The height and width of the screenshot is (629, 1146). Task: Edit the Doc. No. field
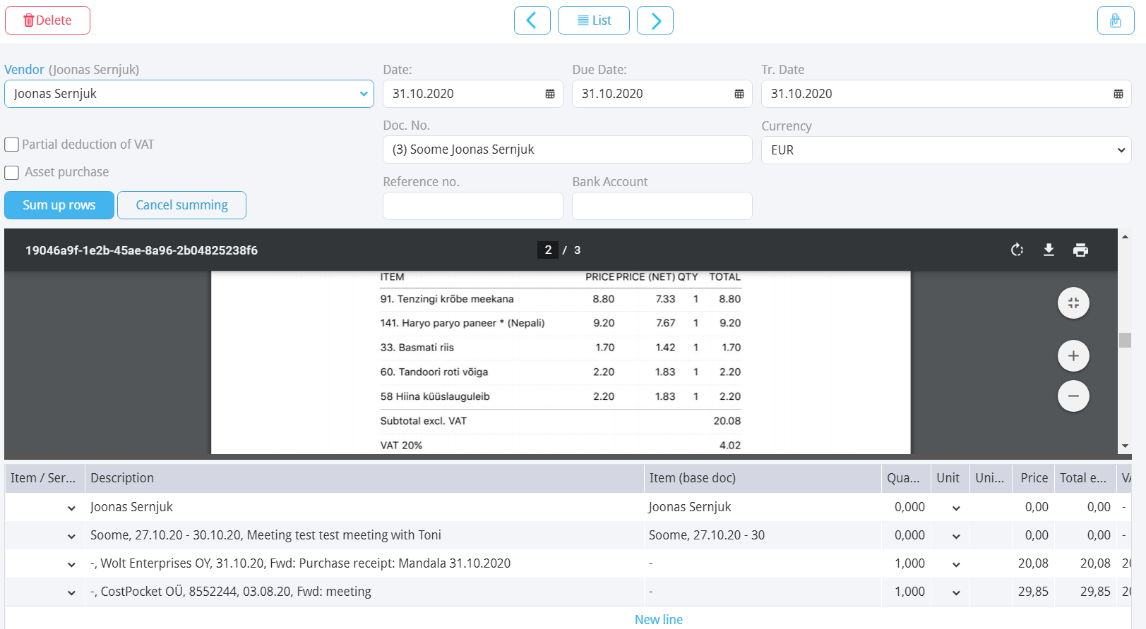pyautogui.click(x=568, y=149)
